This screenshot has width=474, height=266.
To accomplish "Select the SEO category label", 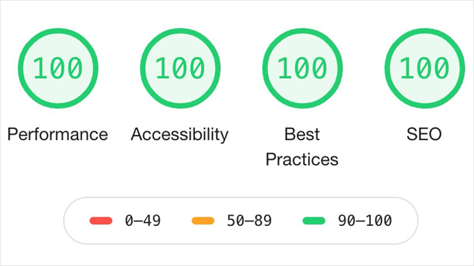I will [424, 134].
